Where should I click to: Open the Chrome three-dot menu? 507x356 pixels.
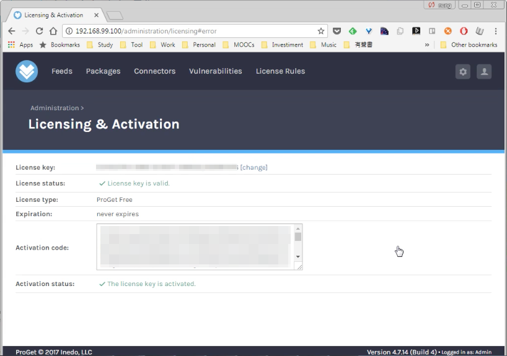coord(495,31)
